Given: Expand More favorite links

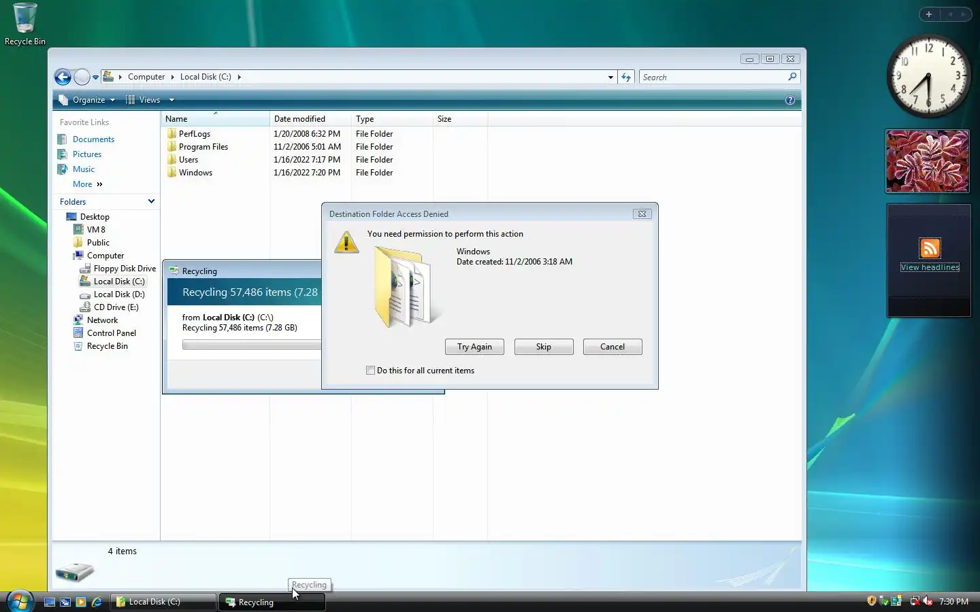Looking at the screenshot, I should 87,184.
